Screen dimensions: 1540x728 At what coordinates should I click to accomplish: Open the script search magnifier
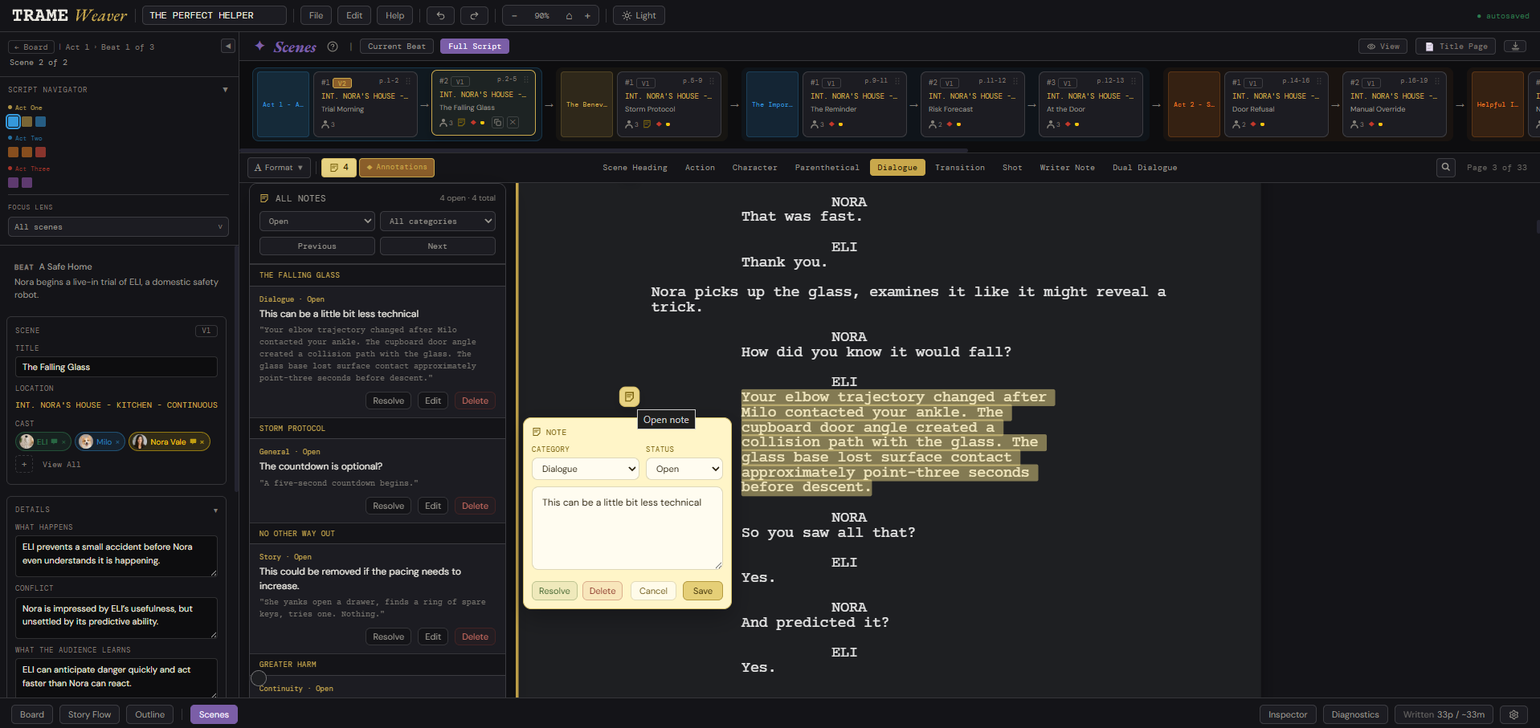click(1446, 167)
